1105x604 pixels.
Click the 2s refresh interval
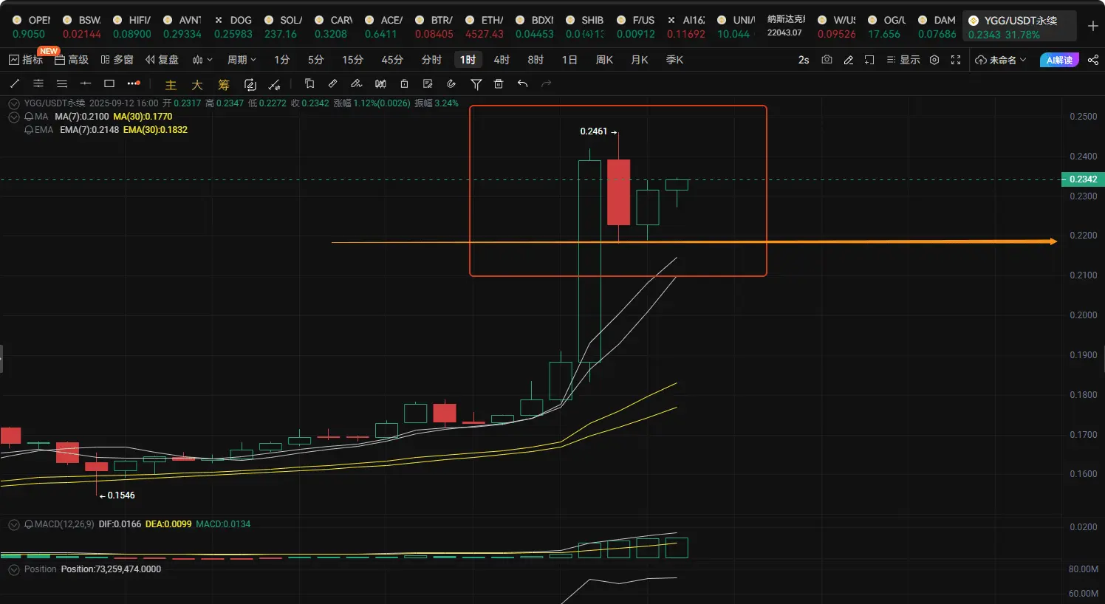click(x=804, y=60)
